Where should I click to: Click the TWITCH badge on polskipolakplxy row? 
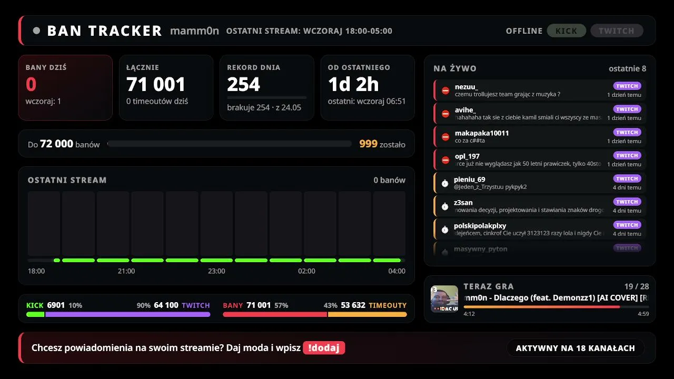click(x=627, y=225)
